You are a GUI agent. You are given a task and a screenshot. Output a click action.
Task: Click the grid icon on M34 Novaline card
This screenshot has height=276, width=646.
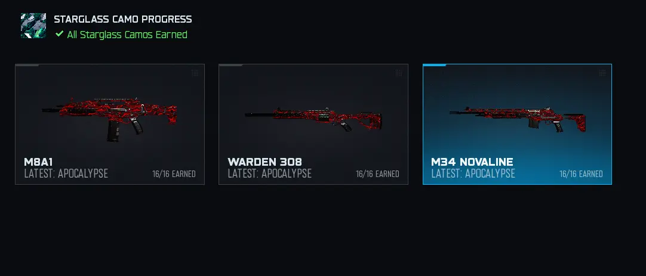[x=602, y=73]
